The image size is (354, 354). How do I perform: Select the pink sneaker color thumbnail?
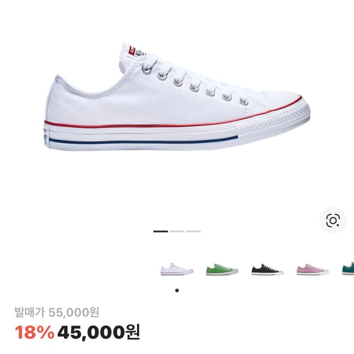(313, 269)
